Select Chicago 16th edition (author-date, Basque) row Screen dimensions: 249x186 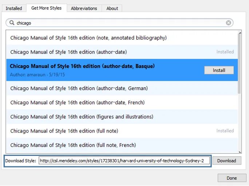122,70
